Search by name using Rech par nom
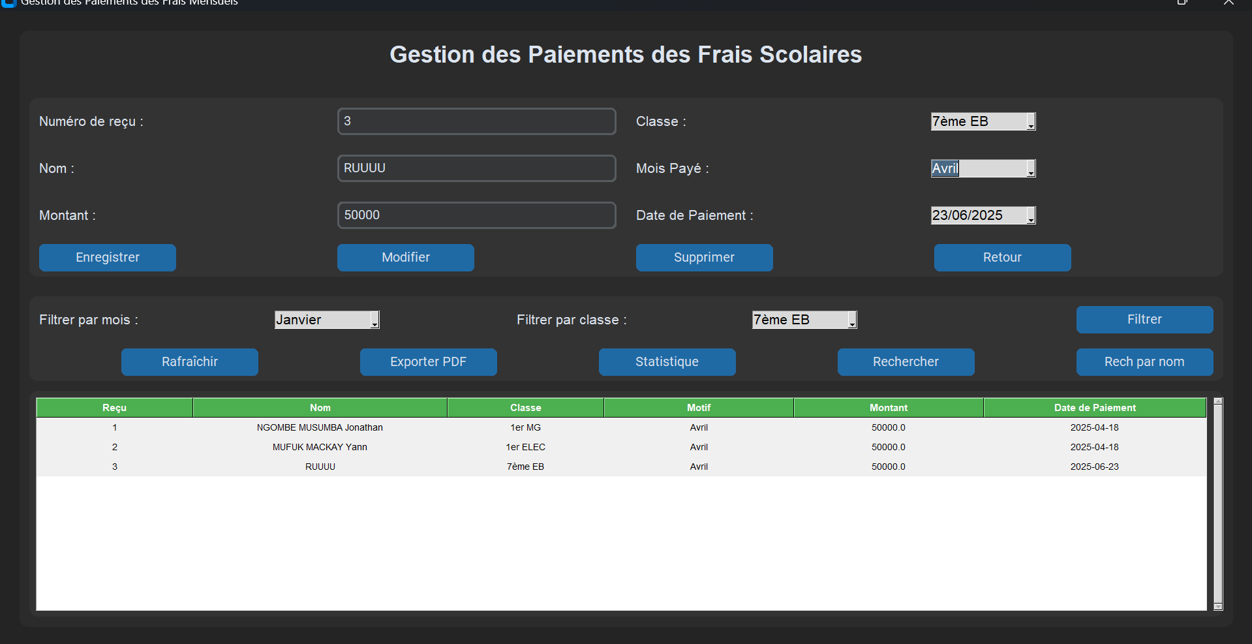The image size is (1252, 644). pos(1144,362)
